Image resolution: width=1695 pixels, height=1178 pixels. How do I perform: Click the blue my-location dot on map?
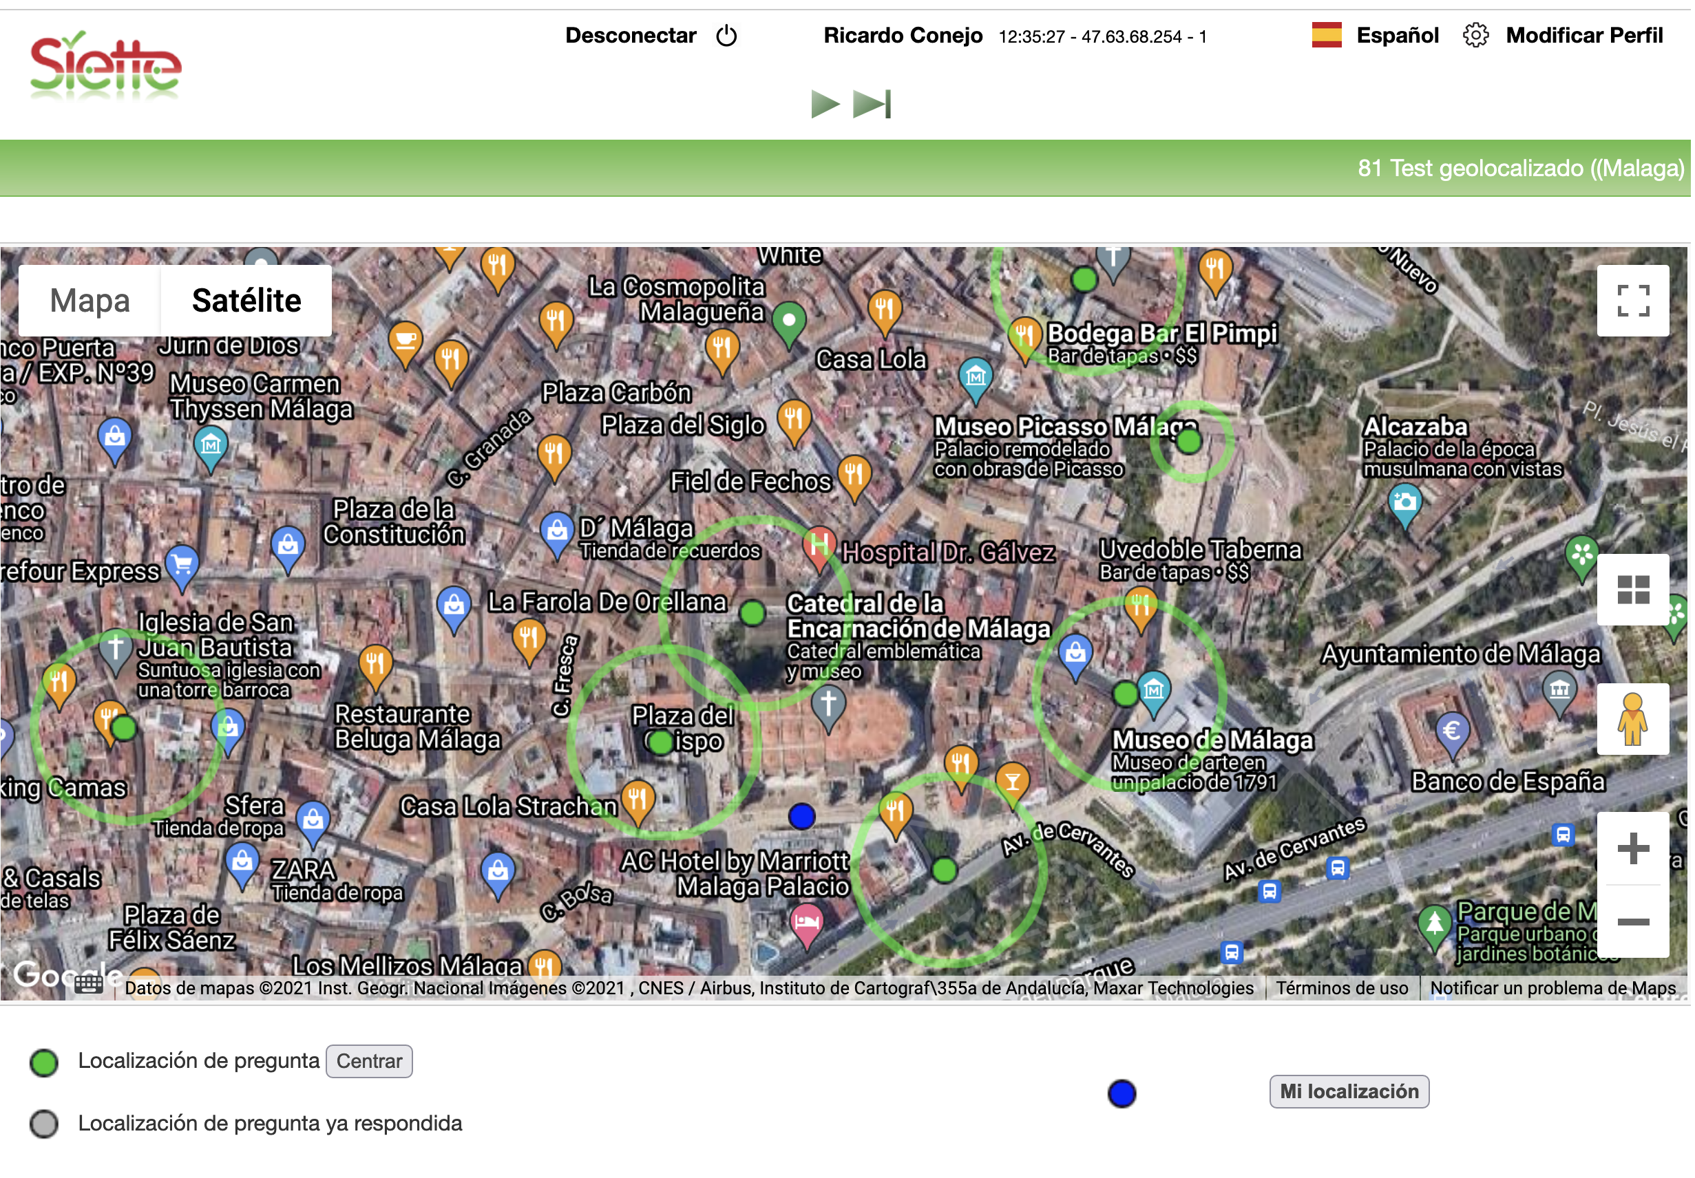(x=803, y=817)
